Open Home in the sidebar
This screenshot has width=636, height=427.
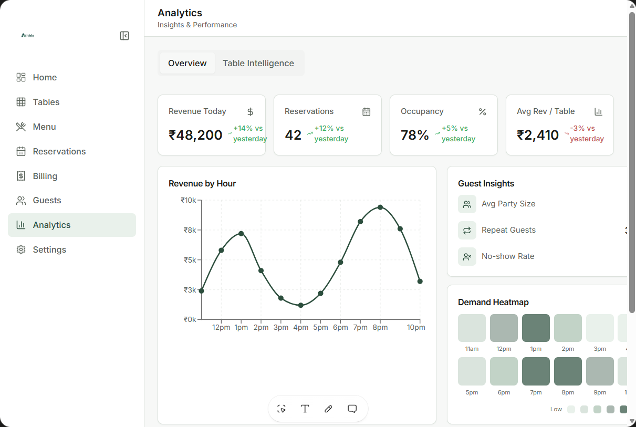72,77
